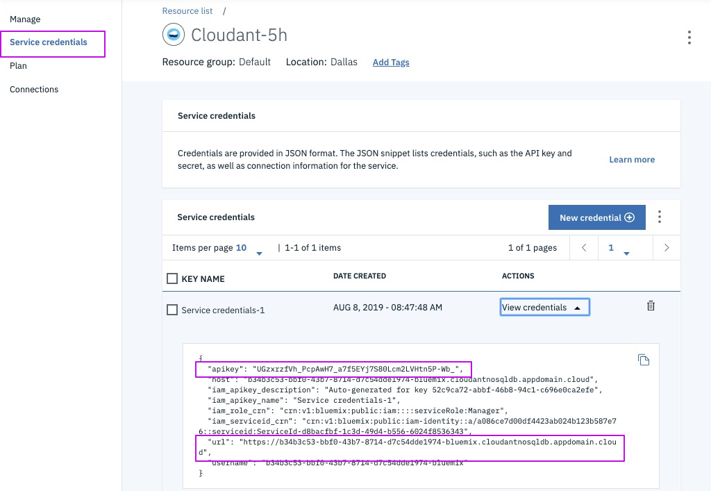The width and height of the screenshot is (711, 491).
Task: Click the Cloudant service logo icon
Action: click(173, 35)
